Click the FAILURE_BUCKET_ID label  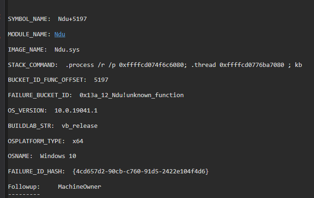[x=40, y=95]
